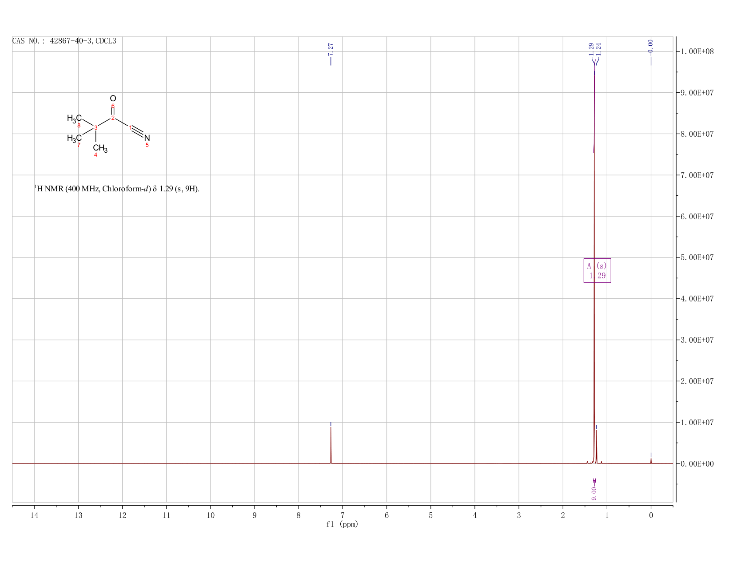733x566 pixels.
Task: Click the chloroform solvent peak at 7.27
Action: click(331, 444)
